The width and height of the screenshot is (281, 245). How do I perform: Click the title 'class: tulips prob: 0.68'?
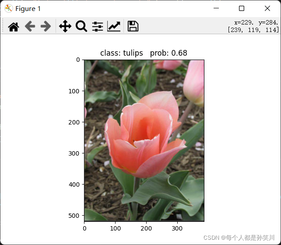coord(144,53)
